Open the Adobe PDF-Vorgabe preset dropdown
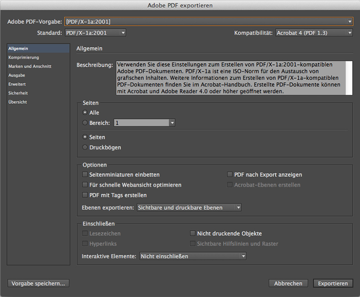The height and width of the screenshot is (297, 360). (x=208, y=21)
